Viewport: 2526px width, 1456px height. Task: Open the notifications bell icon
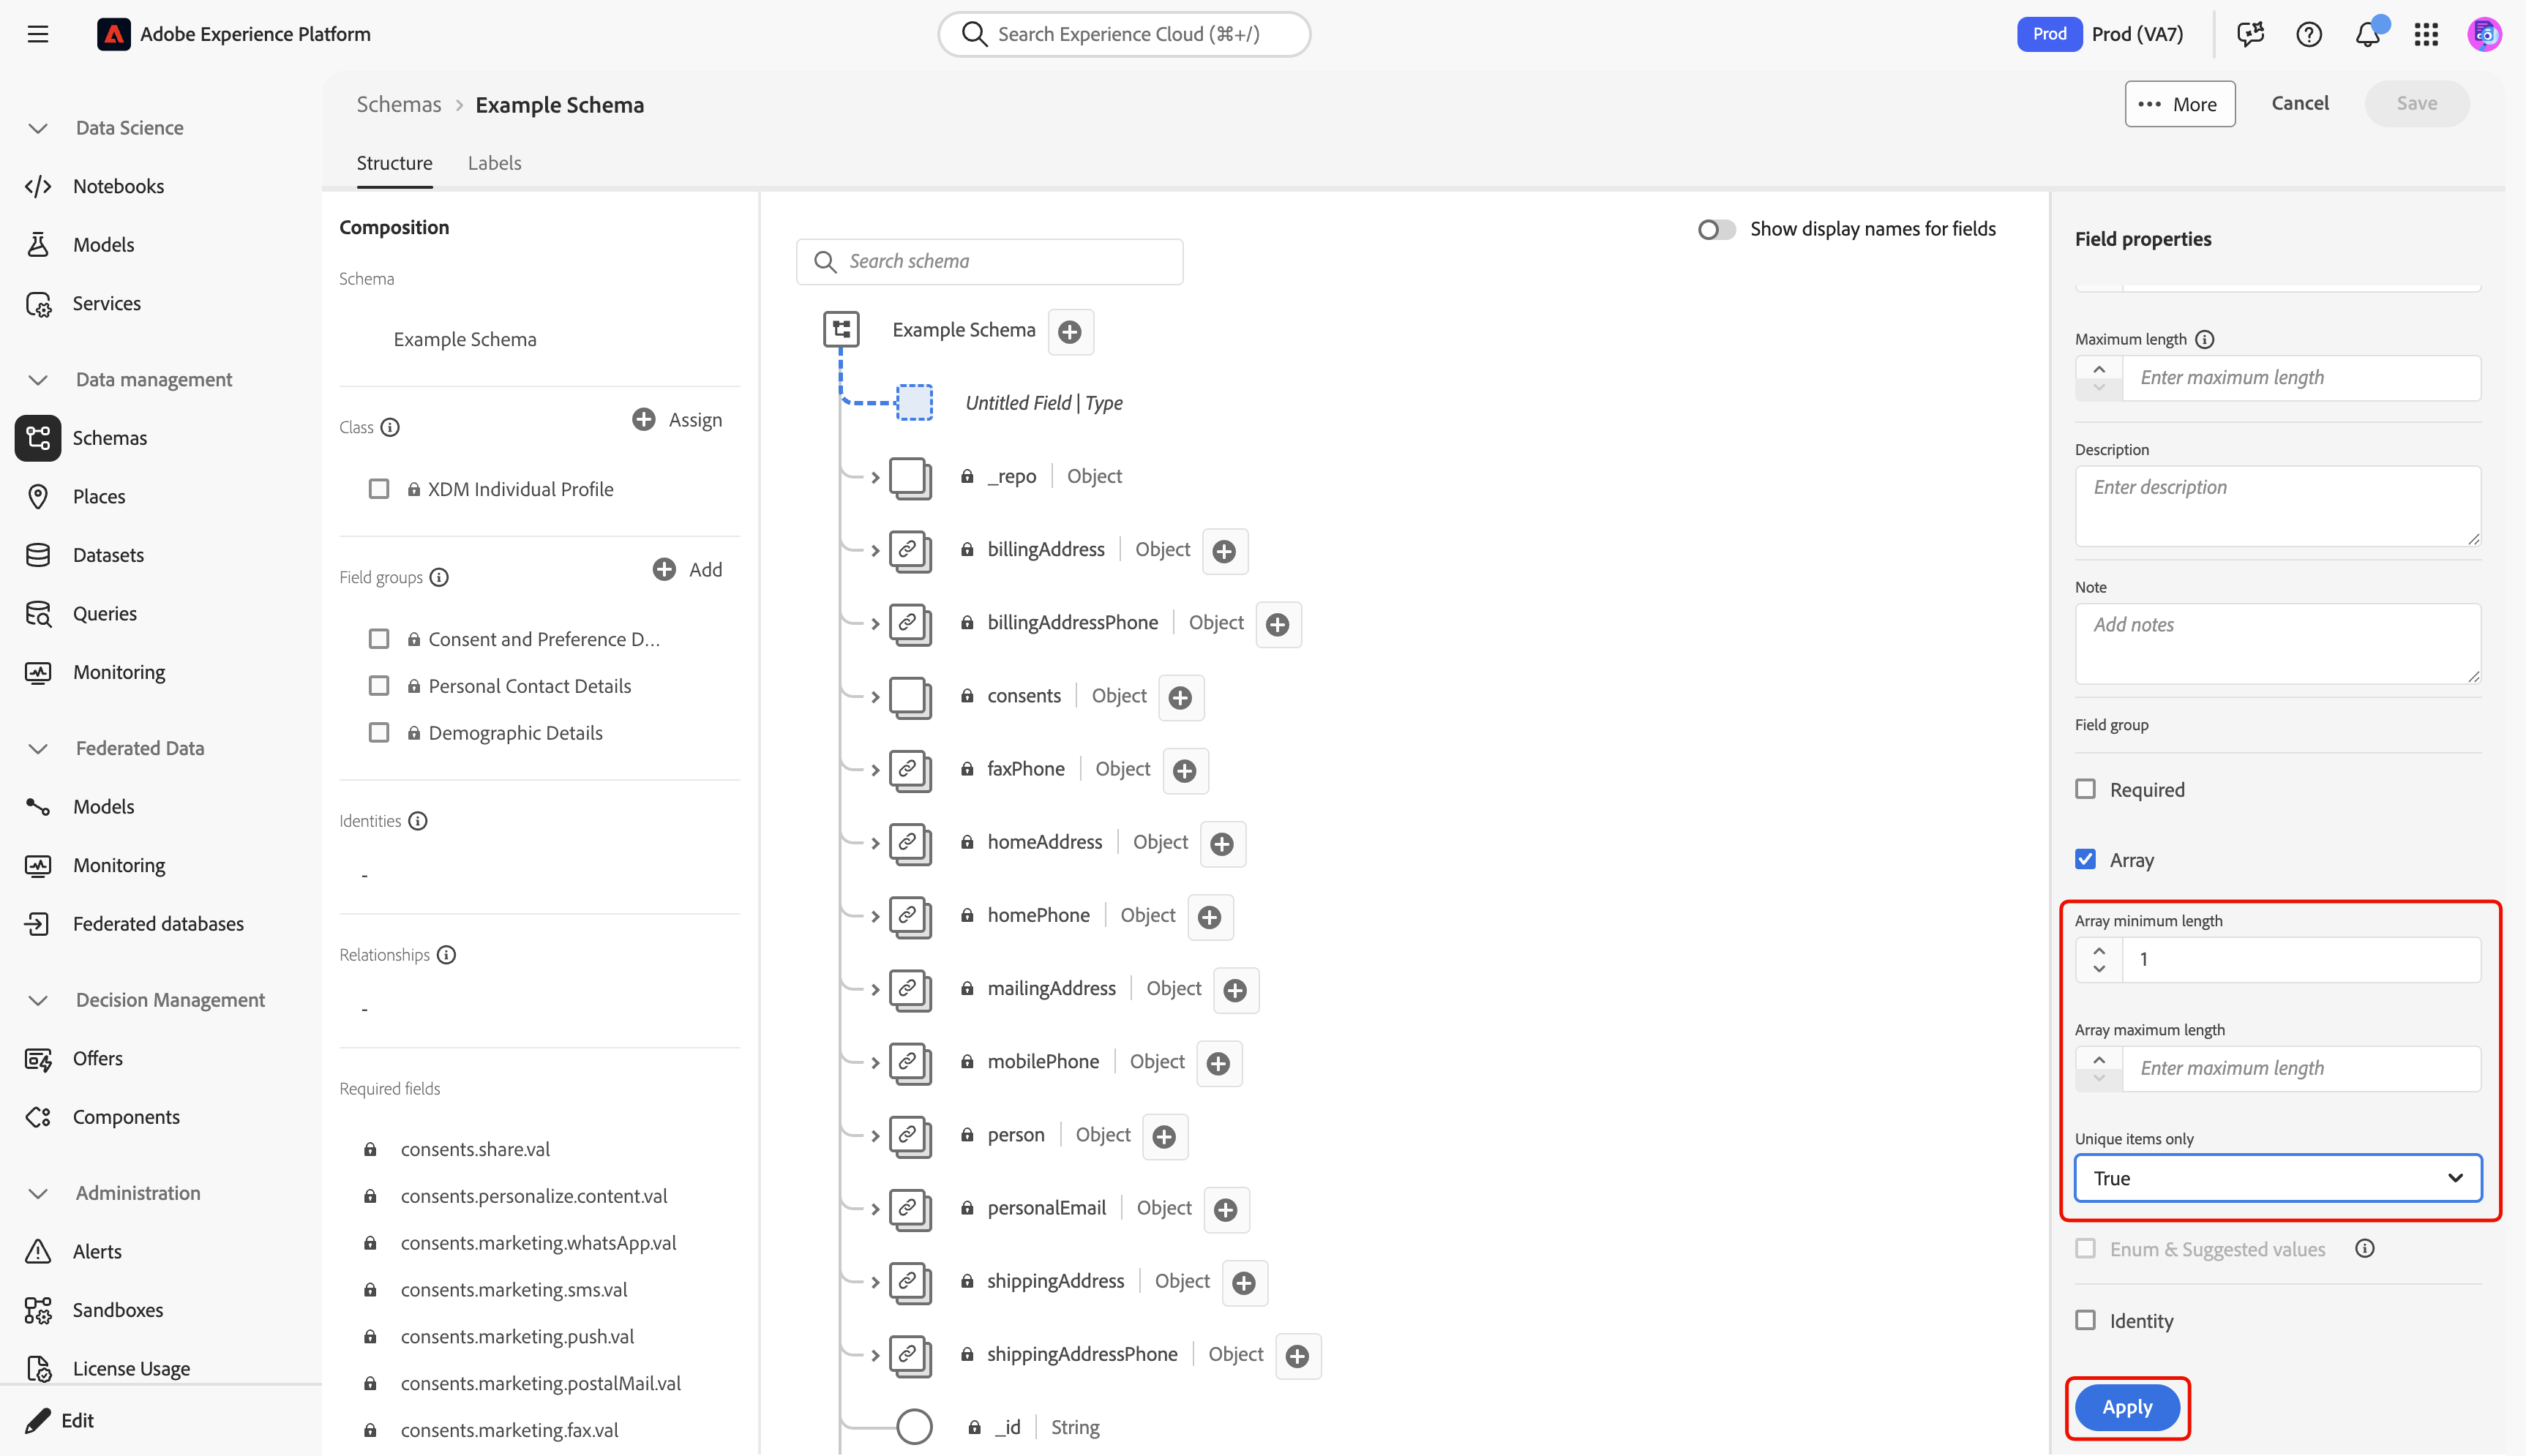point(2367,35)
